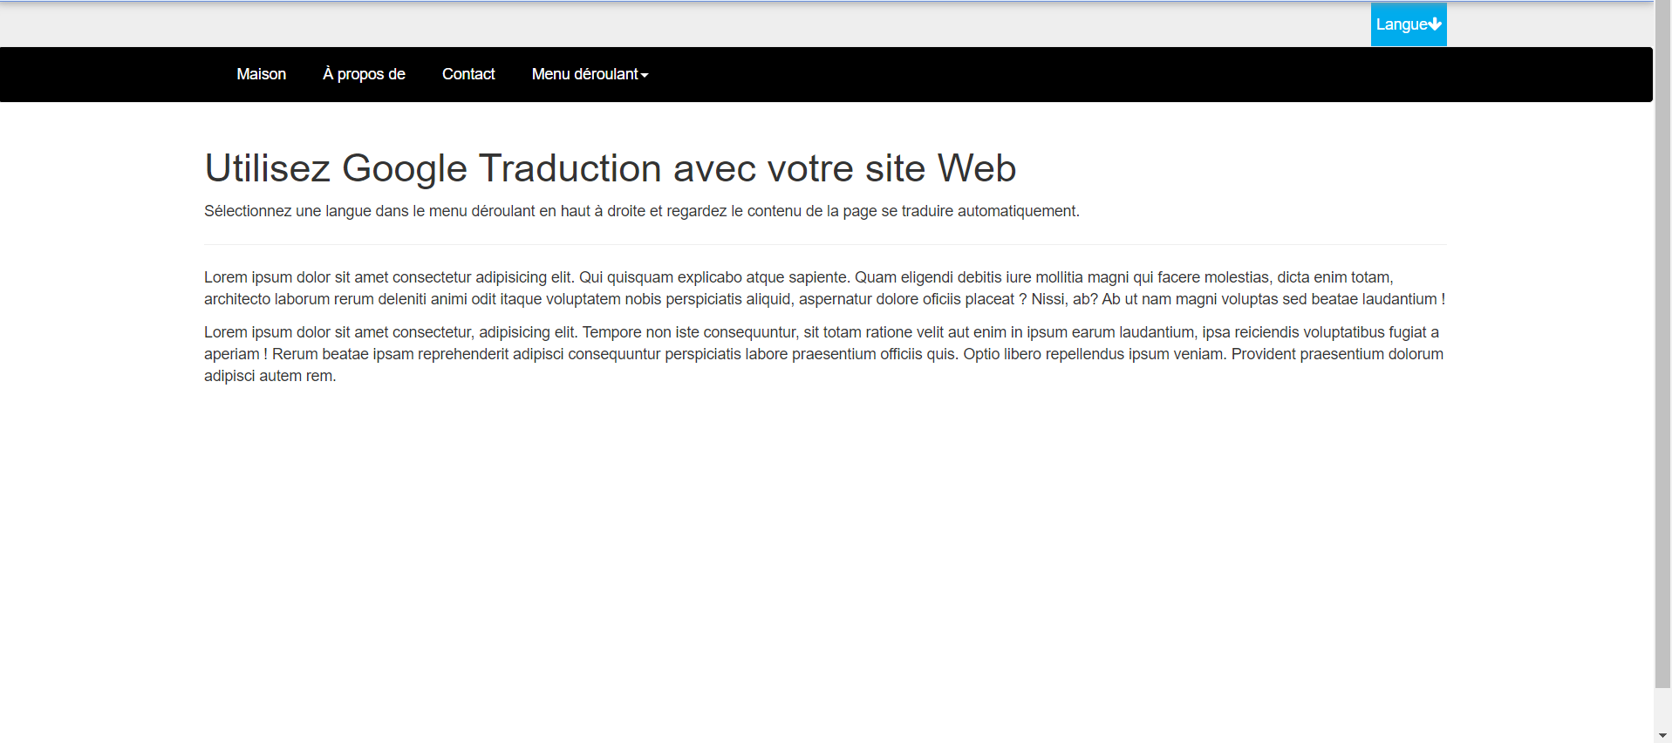Open the Langue language dropdown button

(x=1408, y=24)
